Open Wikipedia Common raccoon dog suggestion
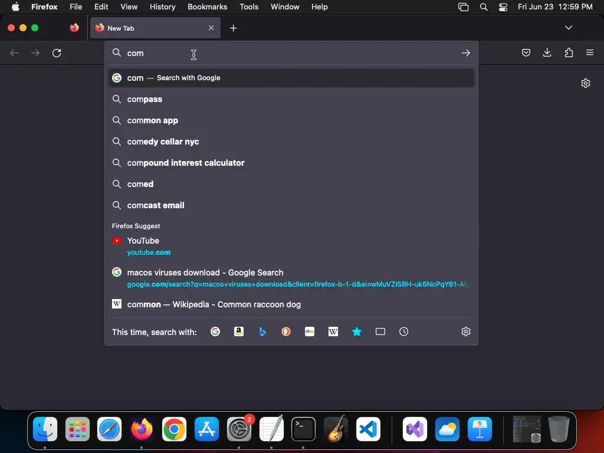 [291, 304]
